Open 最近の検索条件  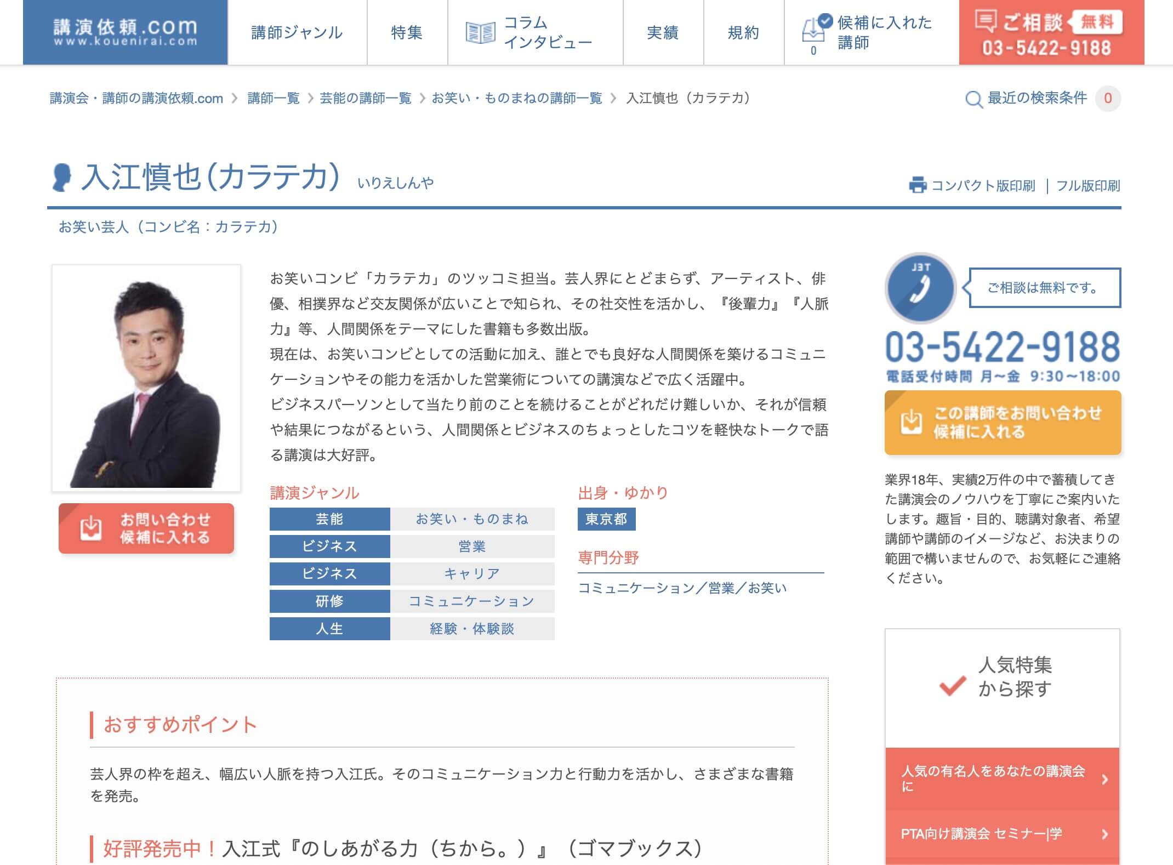coord(1037,98)
